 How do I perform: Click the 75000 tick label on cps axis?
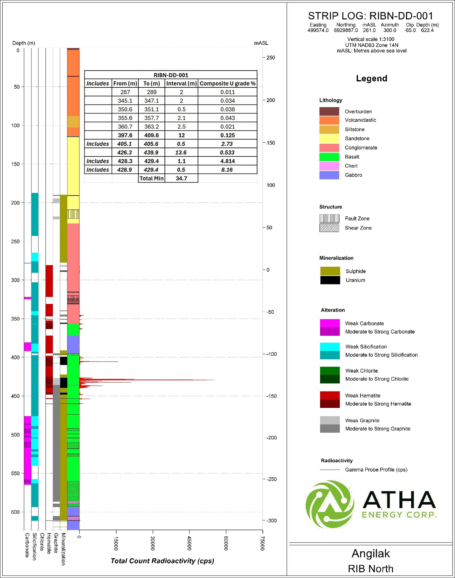coord(262,543)
